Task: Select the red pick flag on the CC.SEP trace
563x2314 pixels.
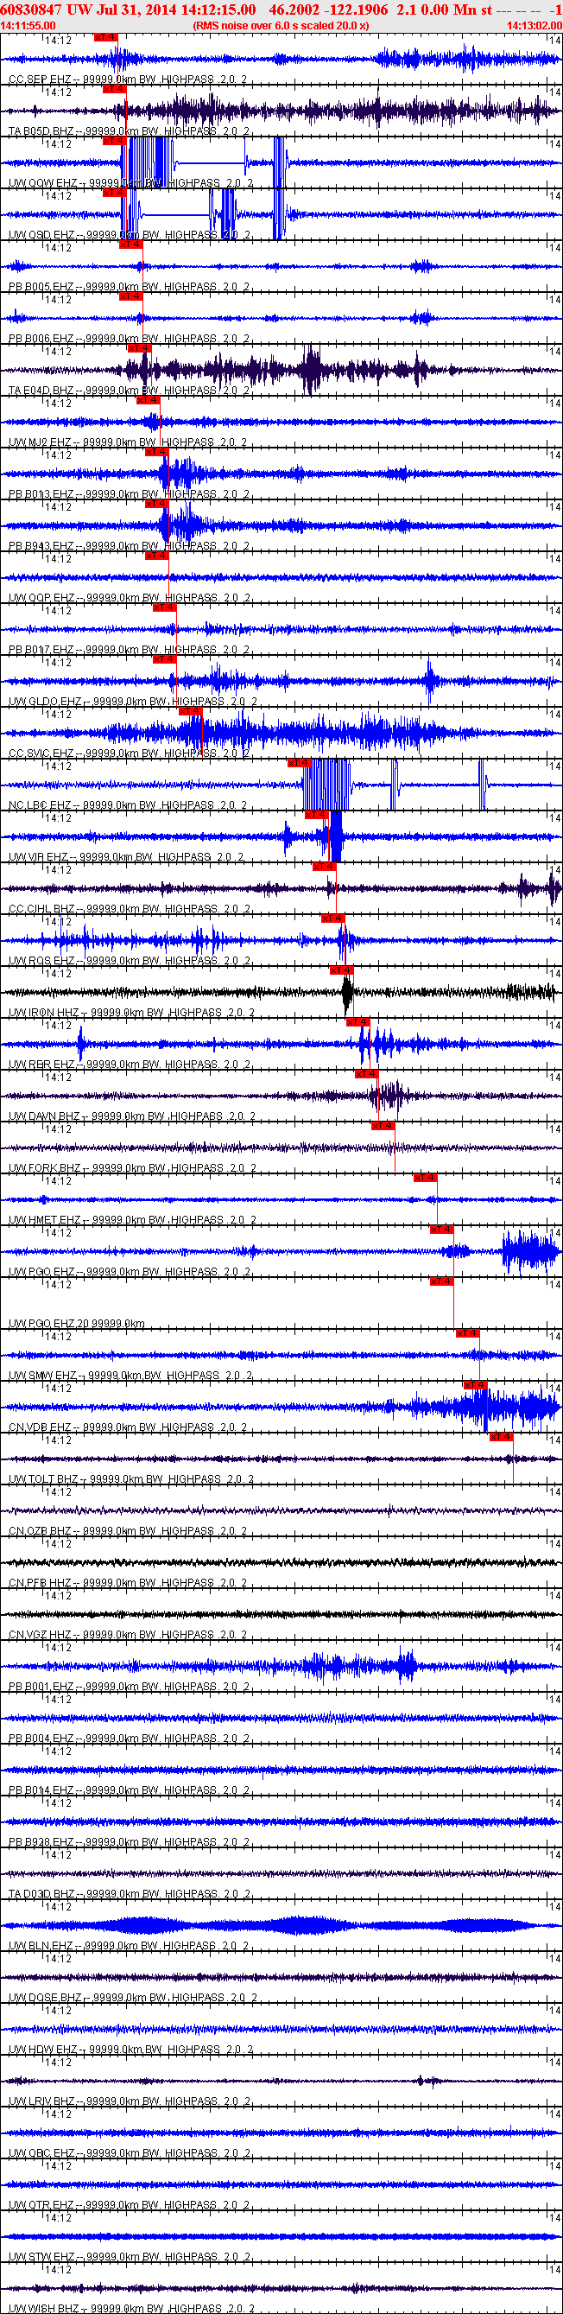Action: coord(105,37)
